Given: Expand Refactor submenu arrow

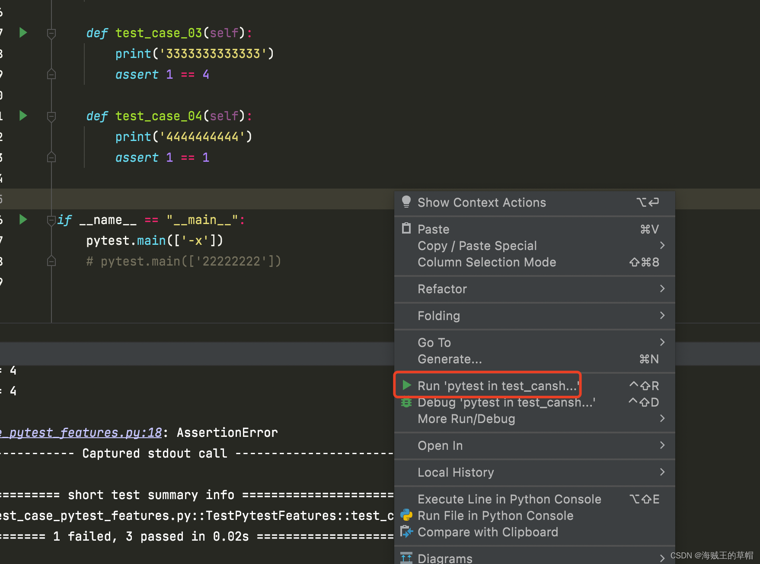Looking at the screenshot, I should pos(662,288).
